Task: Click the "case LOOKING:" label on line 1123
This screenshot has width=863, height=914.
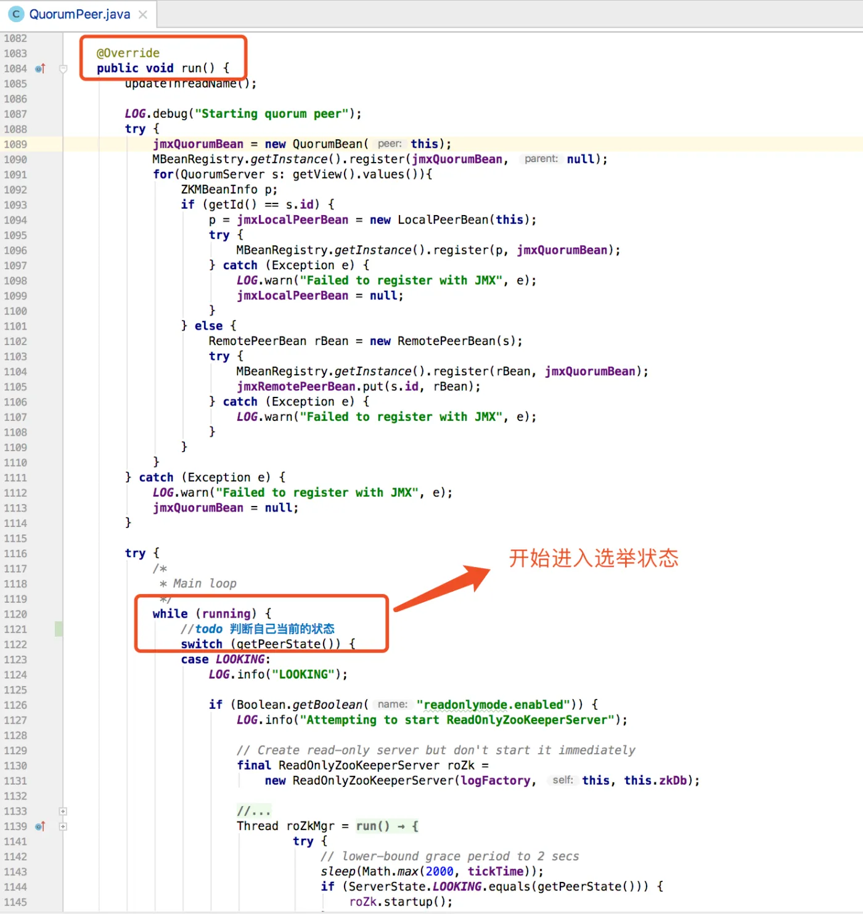Action: (226, 659)
